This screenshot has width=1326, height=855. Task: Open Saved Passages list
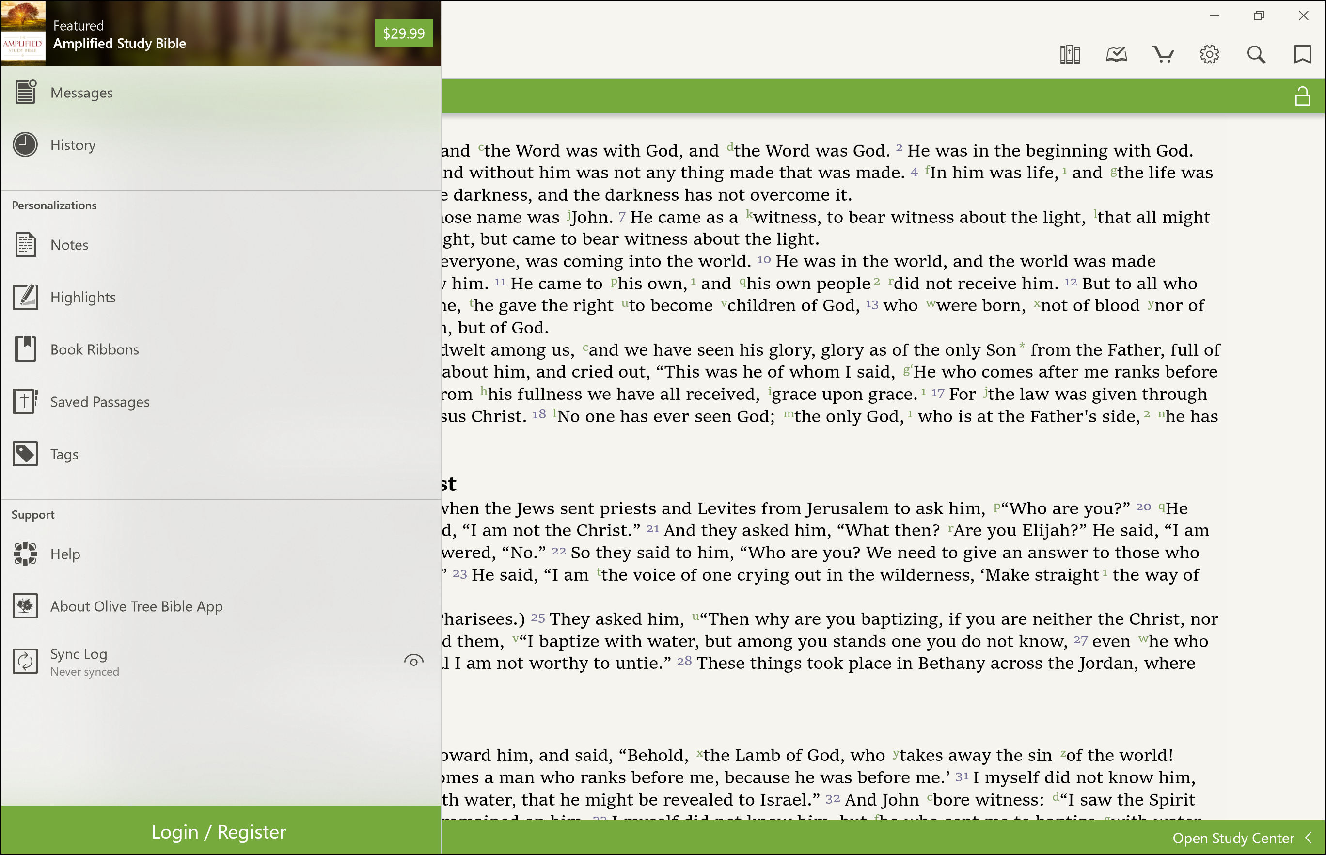click(x=99, y=402)
